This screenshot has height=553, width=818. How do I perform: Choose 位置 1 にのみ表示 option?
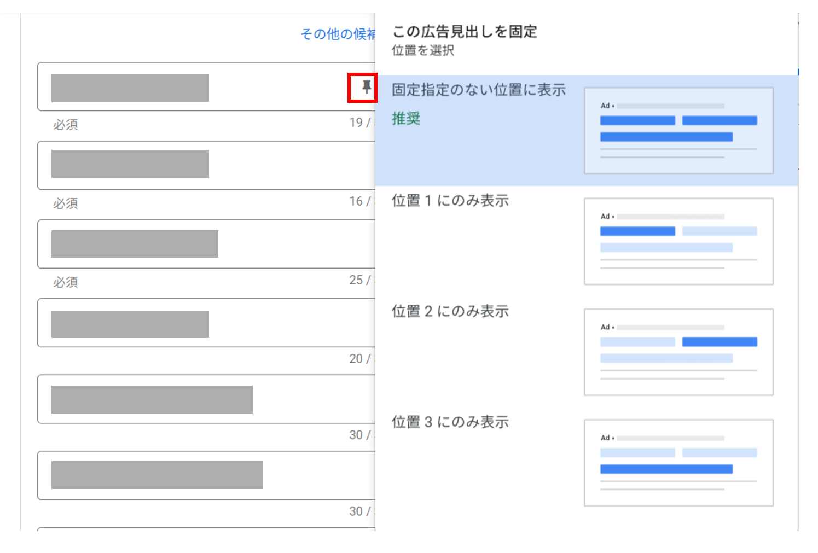click(x=450, y=201)
